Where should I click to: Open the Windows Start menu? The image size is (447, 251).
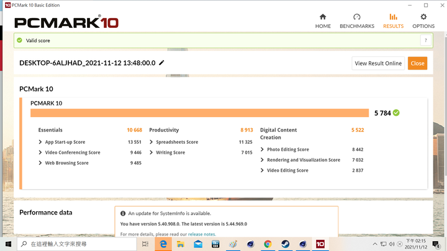click(8, 244)
